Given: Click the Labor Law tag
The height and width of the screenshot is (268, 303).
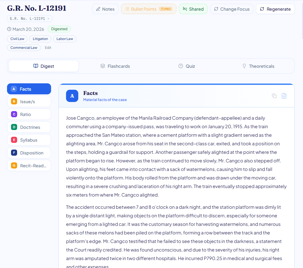Looking at the screenshot, I should pyautogui.click(x=65, y=39).
